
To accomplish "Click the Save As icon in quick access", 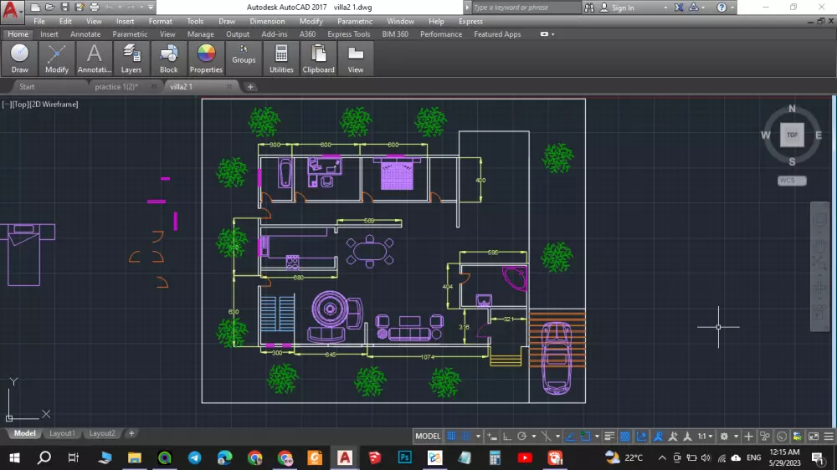I will 80,7.
